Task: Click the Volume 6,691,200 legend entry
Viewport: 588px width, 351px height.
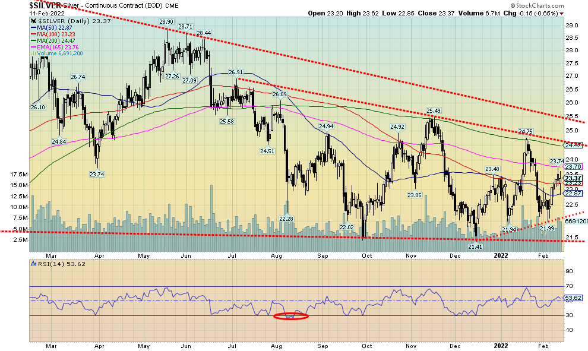Action: tap(58, 53)
